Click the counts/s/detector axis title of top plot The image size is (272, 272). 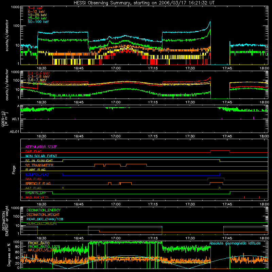pyautogui.click(x=7, y=35)
